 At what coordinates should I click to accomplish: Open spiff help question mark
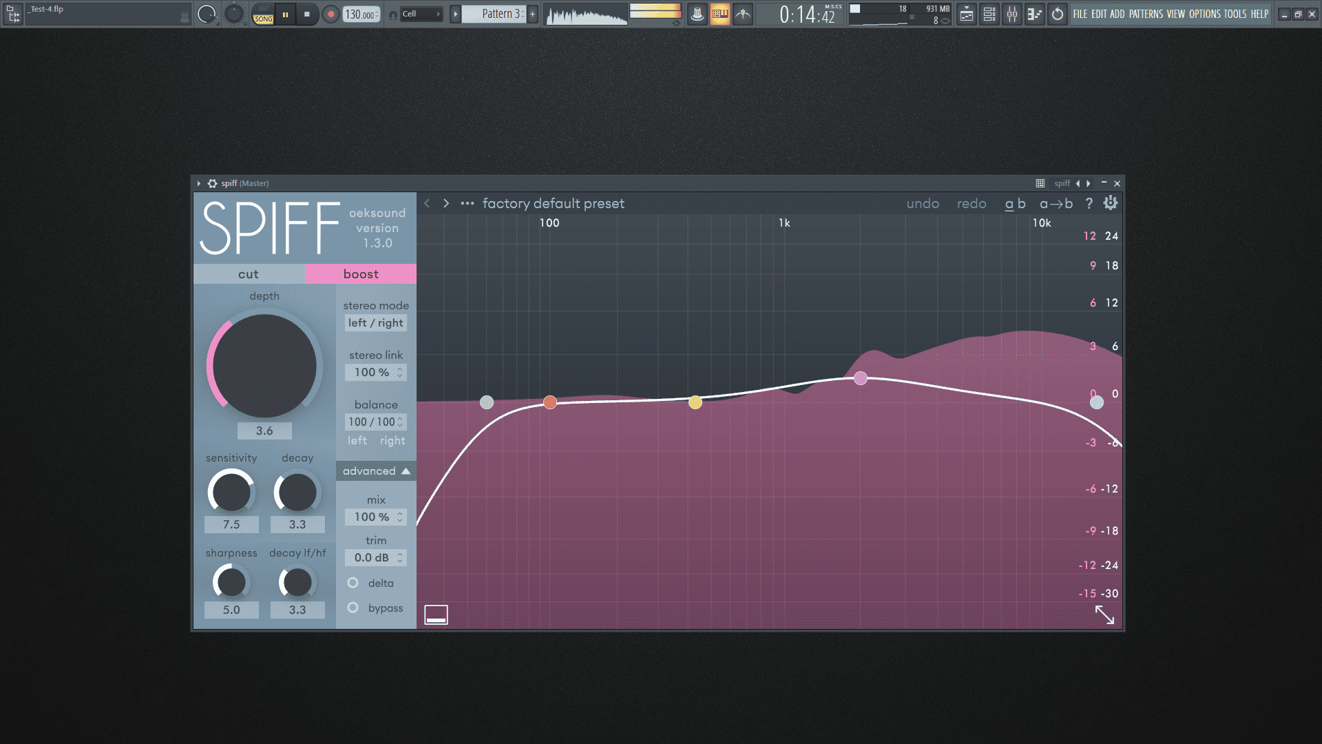tap(1089, 203)
